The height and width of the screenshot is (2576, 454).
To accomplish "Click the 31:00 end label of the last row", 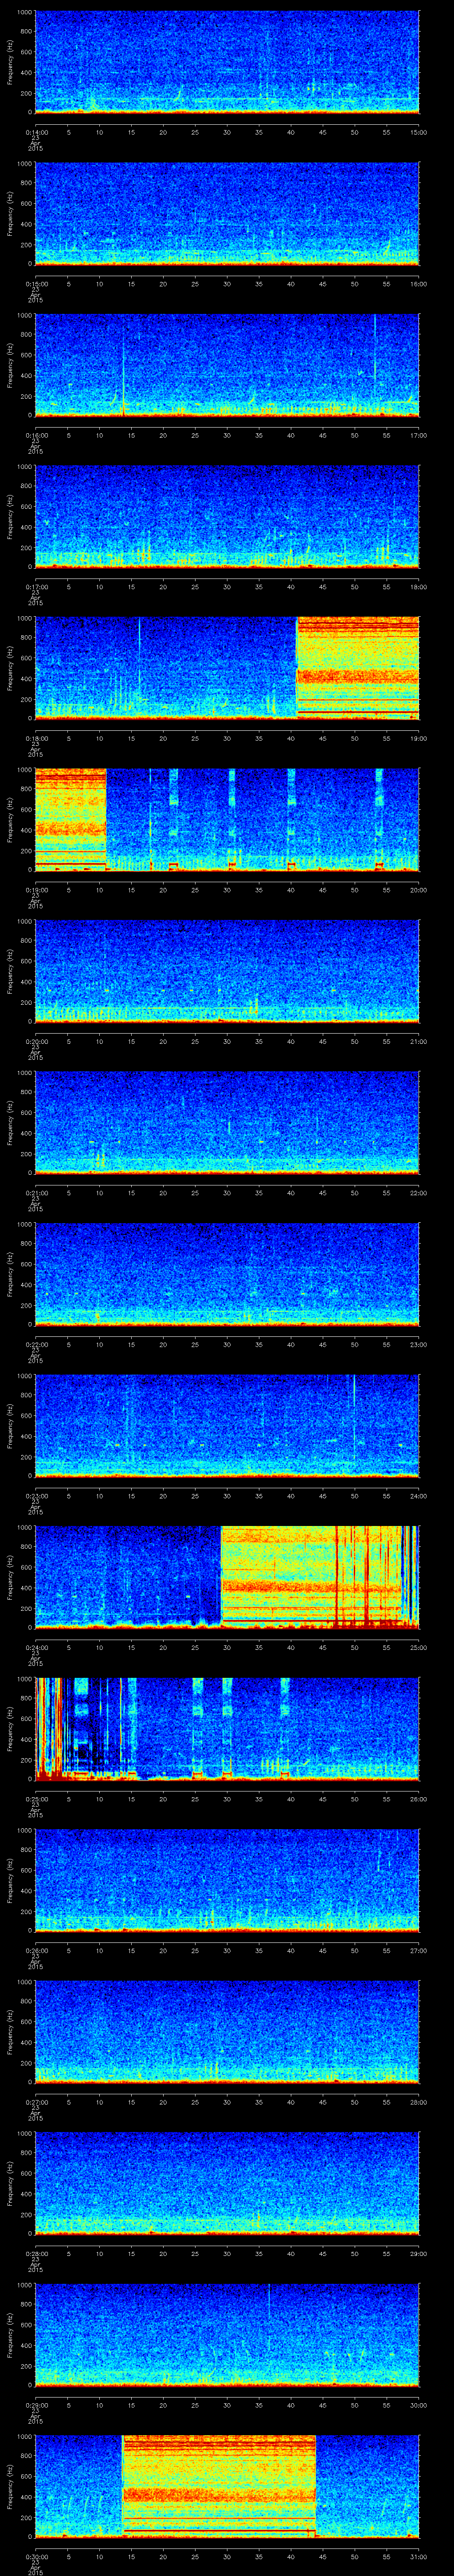I will (419, 2556).
